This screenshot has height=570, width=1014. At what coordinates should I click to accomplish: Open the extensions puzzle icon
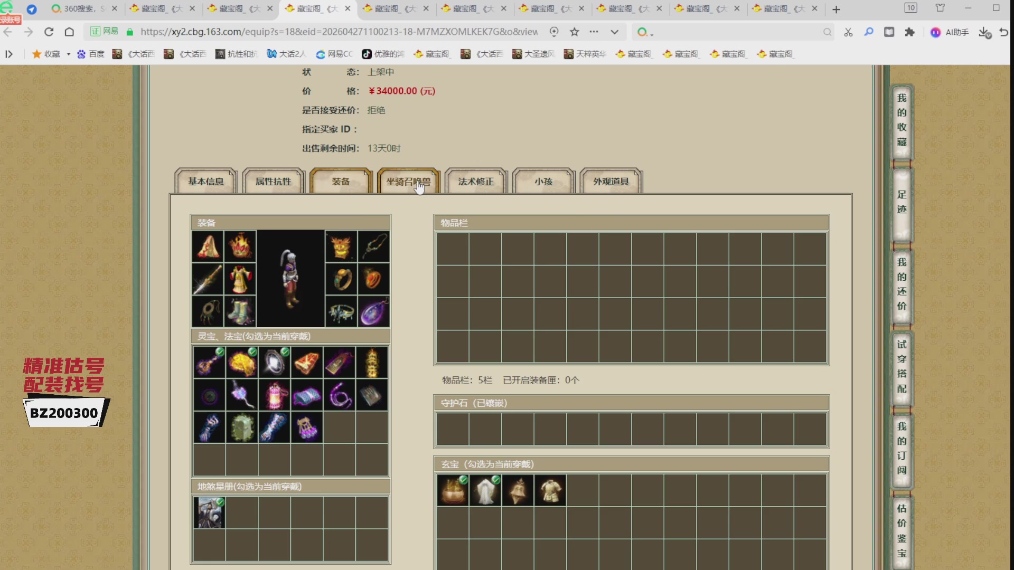(909, 32)
